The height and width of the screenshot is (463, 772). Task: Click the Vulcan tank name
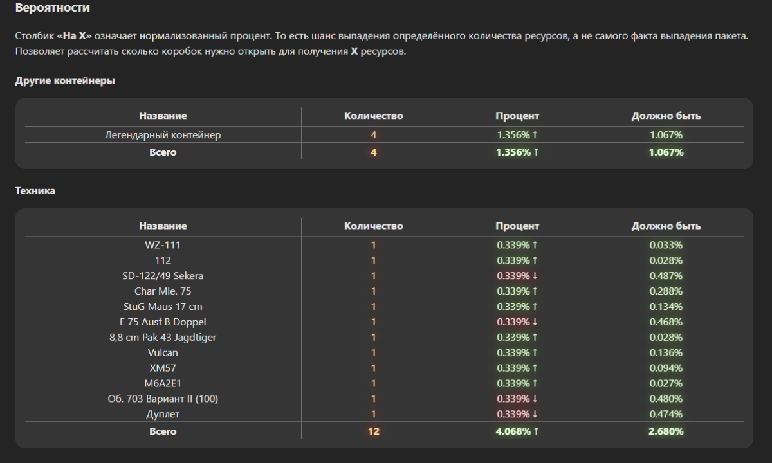coord(163,353)
